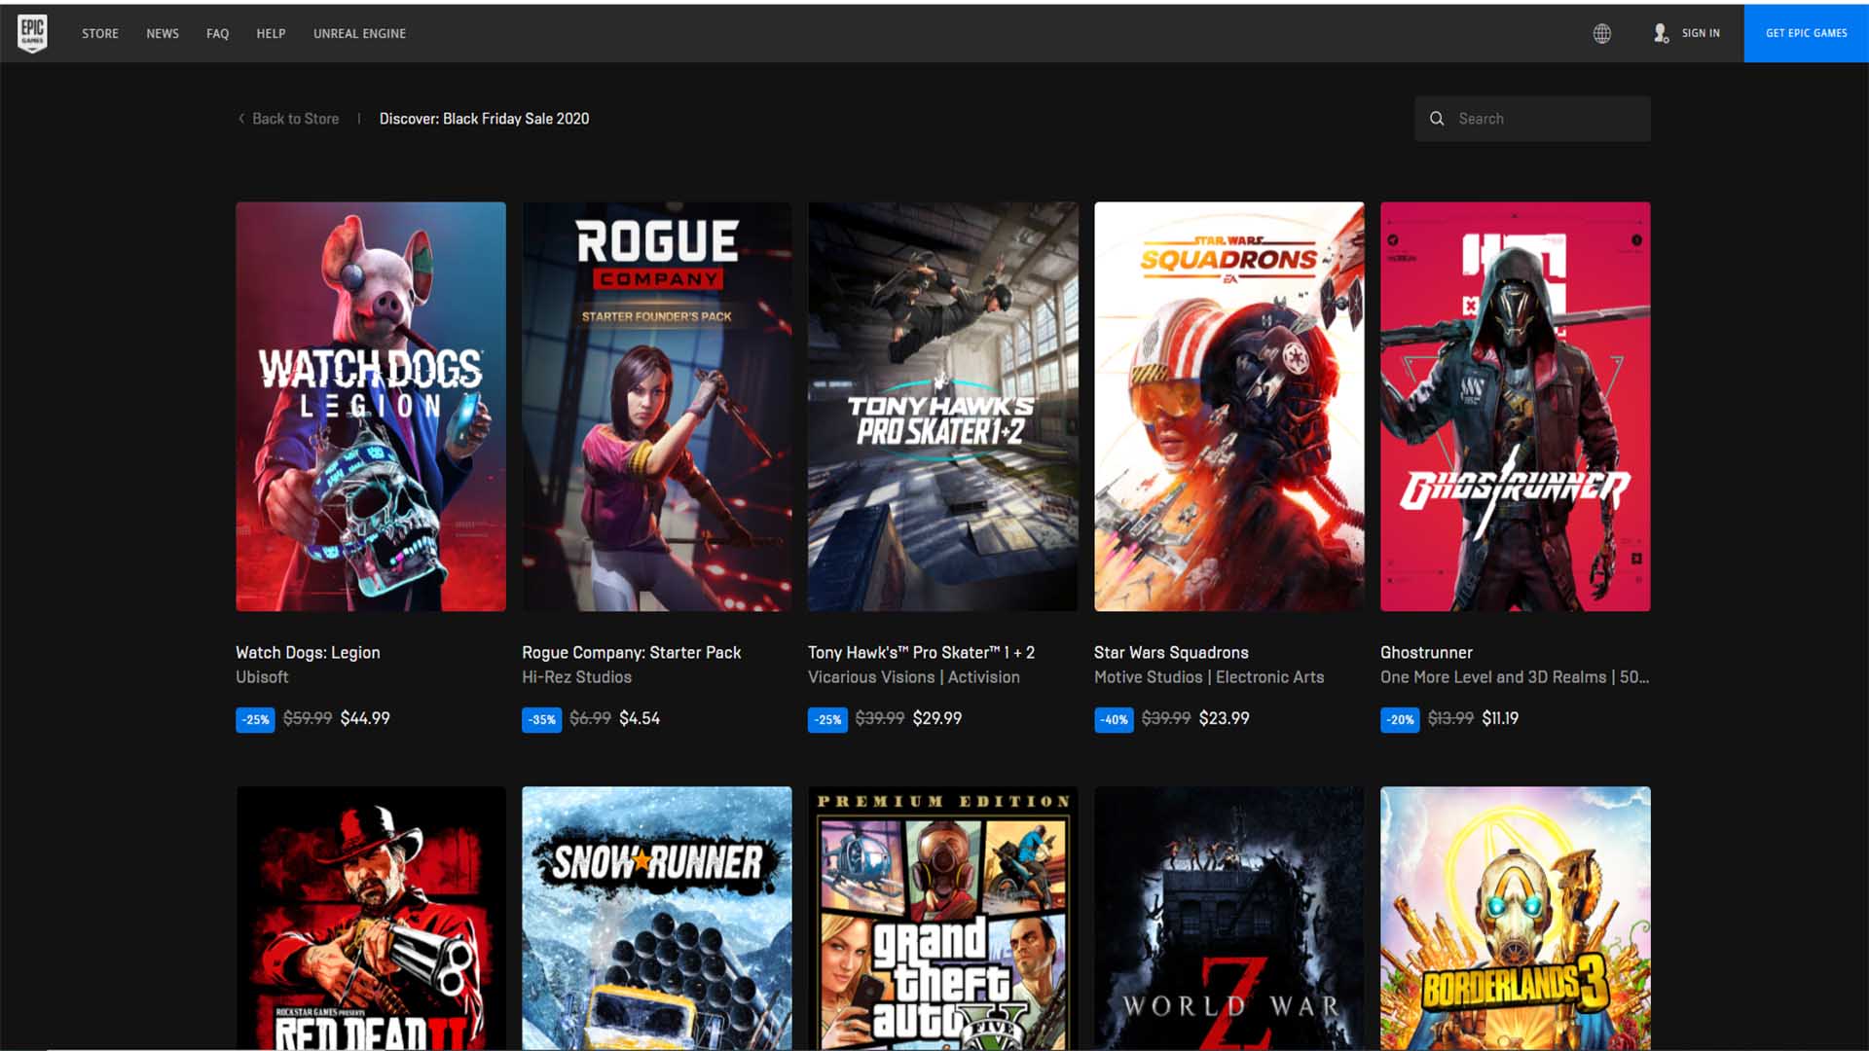Click One More Level and 3D Realms text
The image size is (1869, 1051).
pyautogui.click(x=1515, y=677)
